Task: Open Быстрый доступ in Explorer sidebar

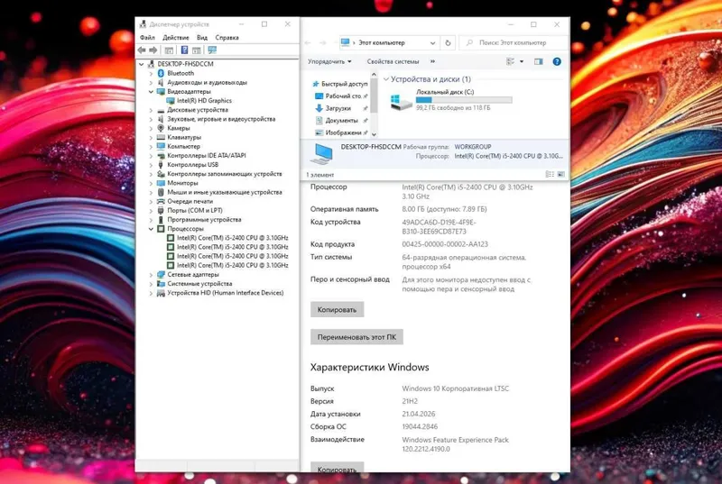Action: pyautogui.click(x=344, y=84)
